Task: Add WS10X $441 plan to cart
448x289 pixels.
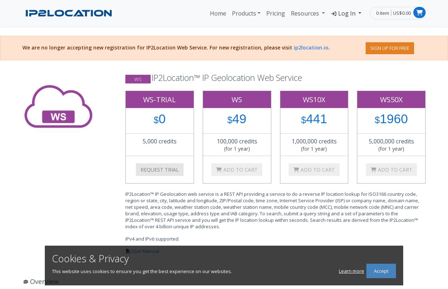Action: (x=314, y=170)
